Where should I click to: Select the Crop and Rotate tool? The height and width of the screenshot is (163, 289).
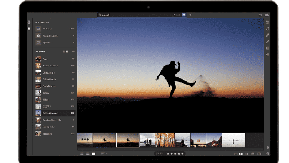(x=267, y=29)
